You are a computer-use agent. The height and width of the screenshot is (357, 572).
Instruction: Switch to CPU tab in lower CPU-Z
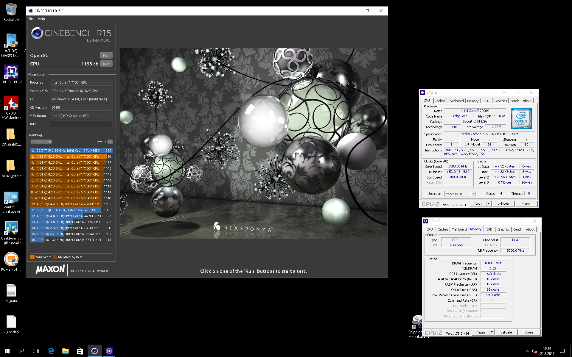(x=430, y=229)
